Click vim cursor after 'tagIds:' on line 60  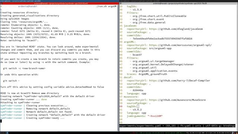138,106
